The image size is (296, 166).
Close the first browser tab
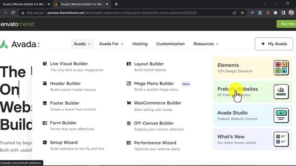[49, 4]
